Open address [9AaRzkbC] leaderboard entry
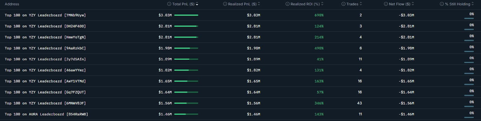The width and height of the screenshot is (481, 121). [45, 48]
